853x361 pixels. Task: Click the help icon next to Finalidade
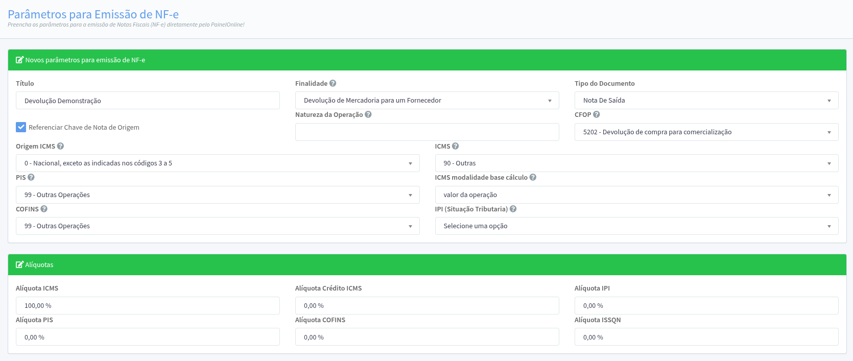tap(333, 83)
